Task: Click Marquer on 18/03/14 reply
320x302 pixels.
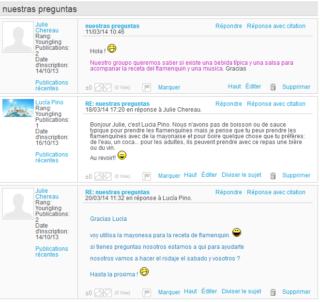Action: point(169,176)
